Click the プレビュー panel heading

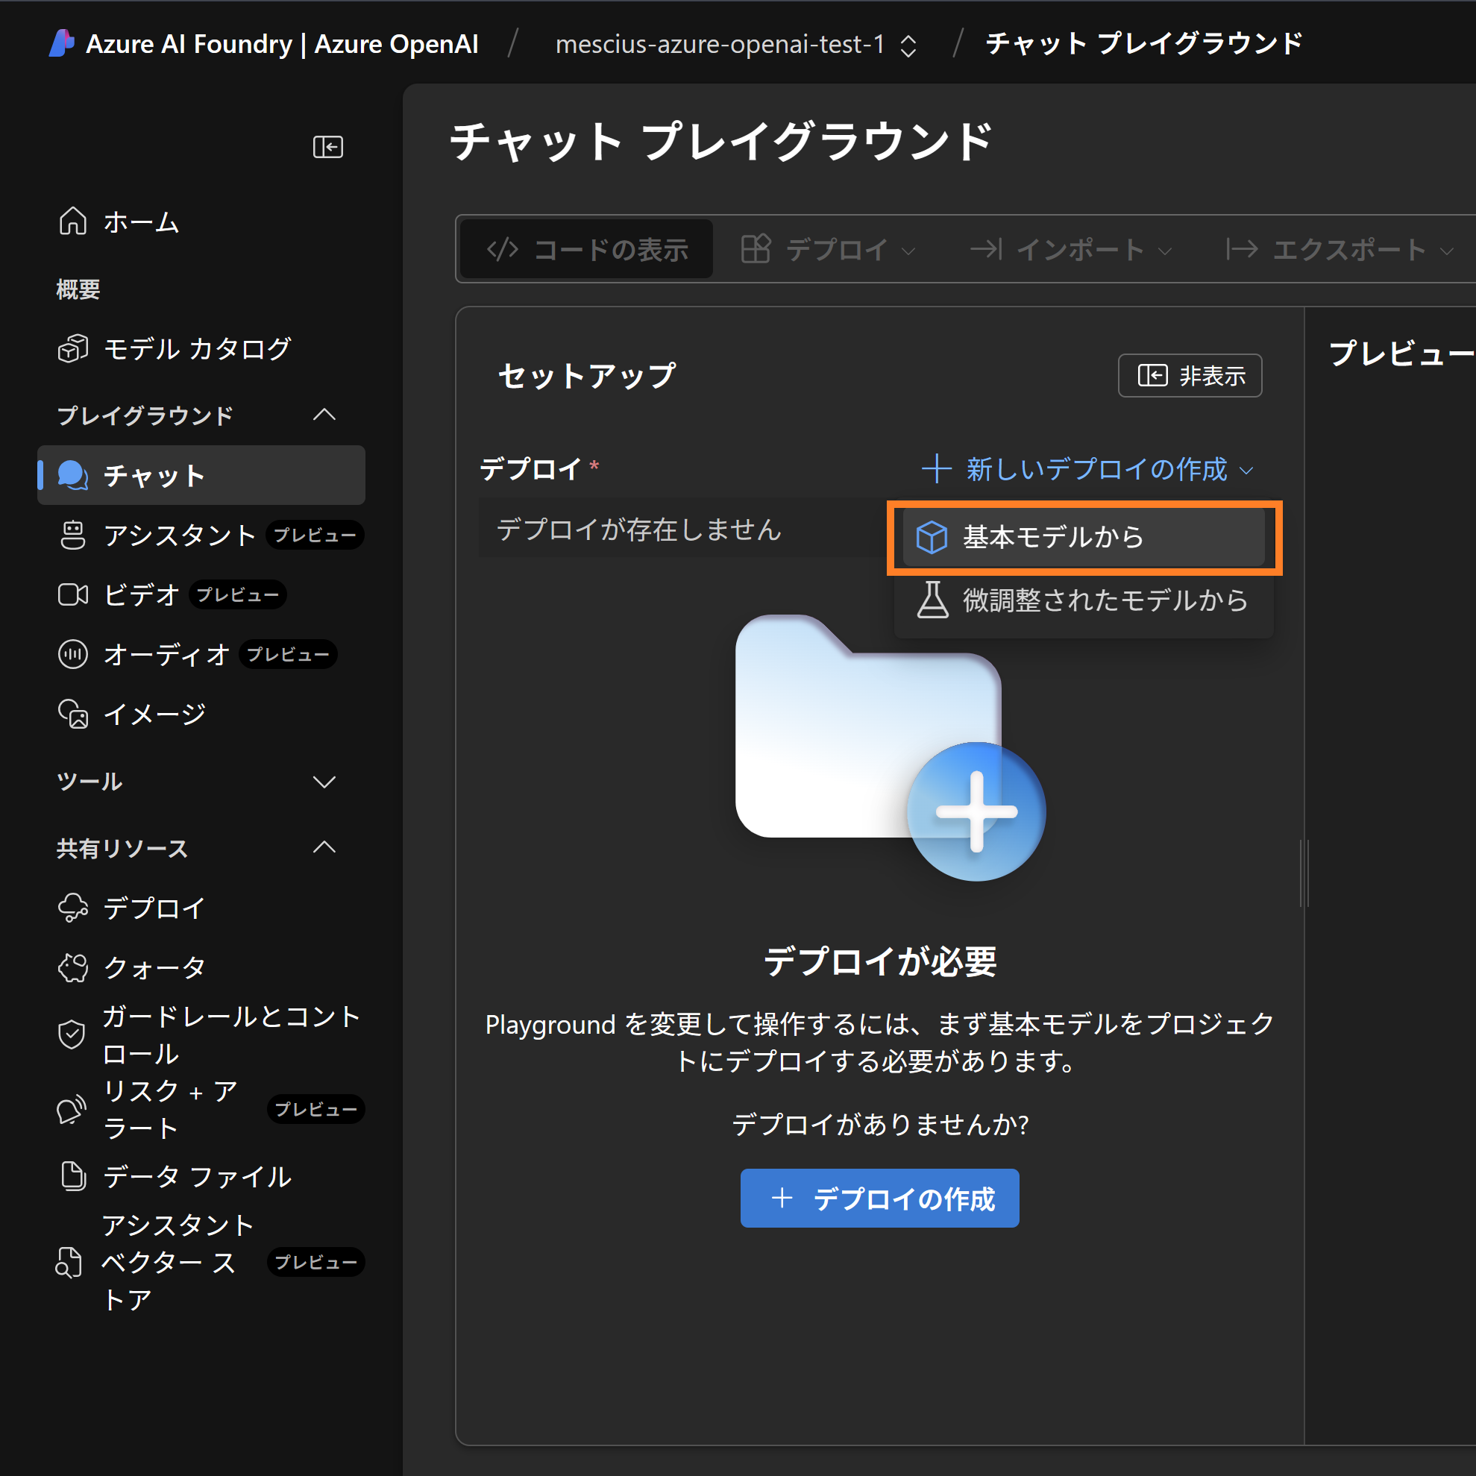click(x=1401, y=354)
